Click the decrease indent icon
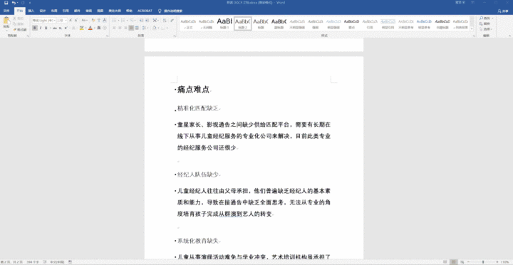This screenshot has height=265, width=513. click(x=141, y=20)
